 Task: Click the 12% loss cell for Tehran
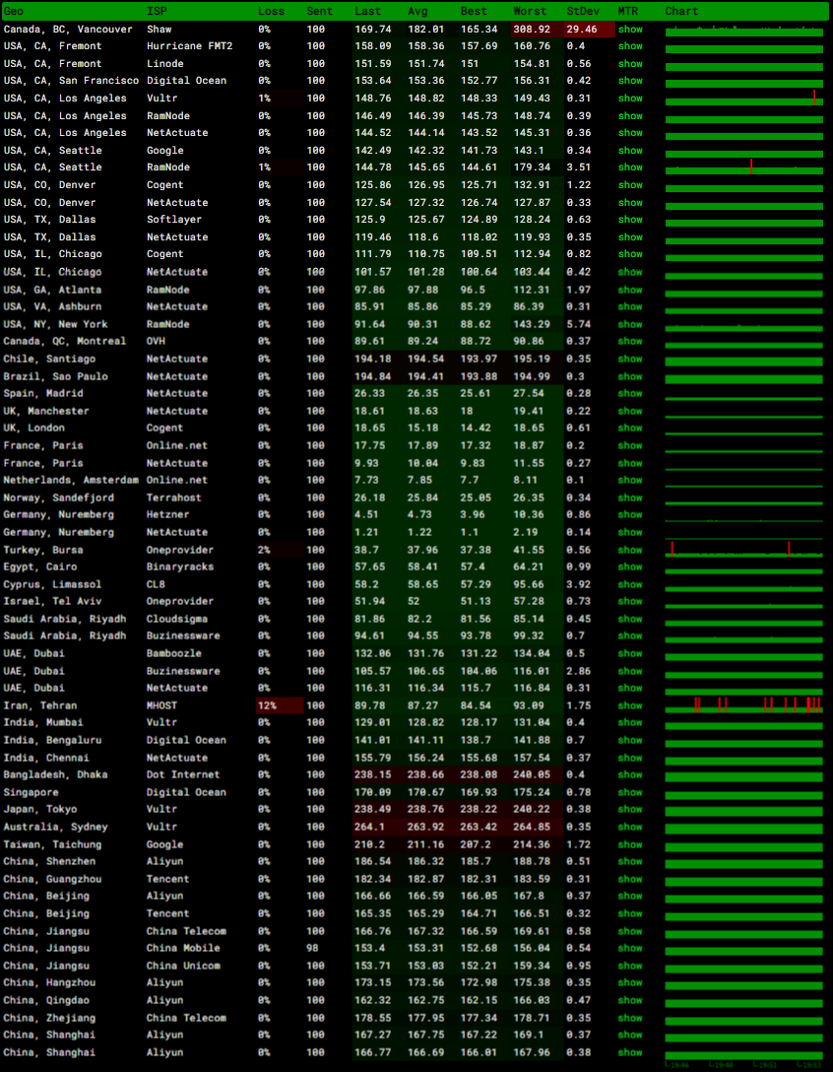click(x=266, y=705)
